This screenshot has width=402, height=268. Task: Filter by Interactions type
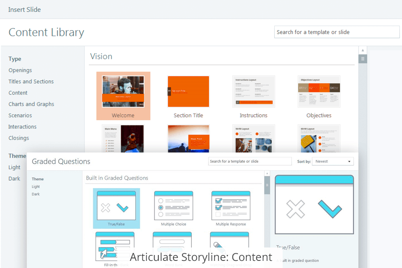(22, 127)
